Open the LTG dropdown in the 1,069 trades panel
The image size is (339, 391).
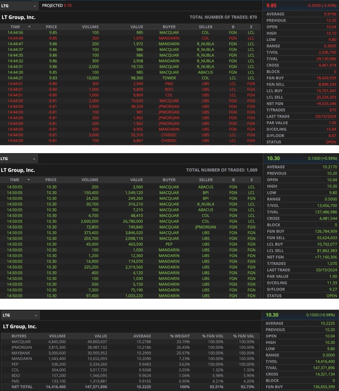tap(34, 159)
